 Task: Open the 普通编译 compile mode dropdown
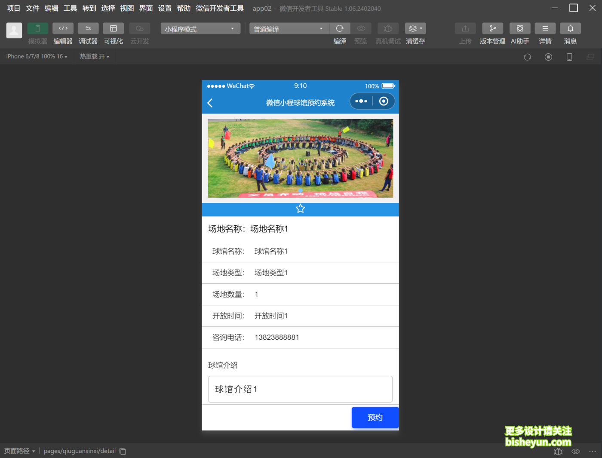coord(289,28)
